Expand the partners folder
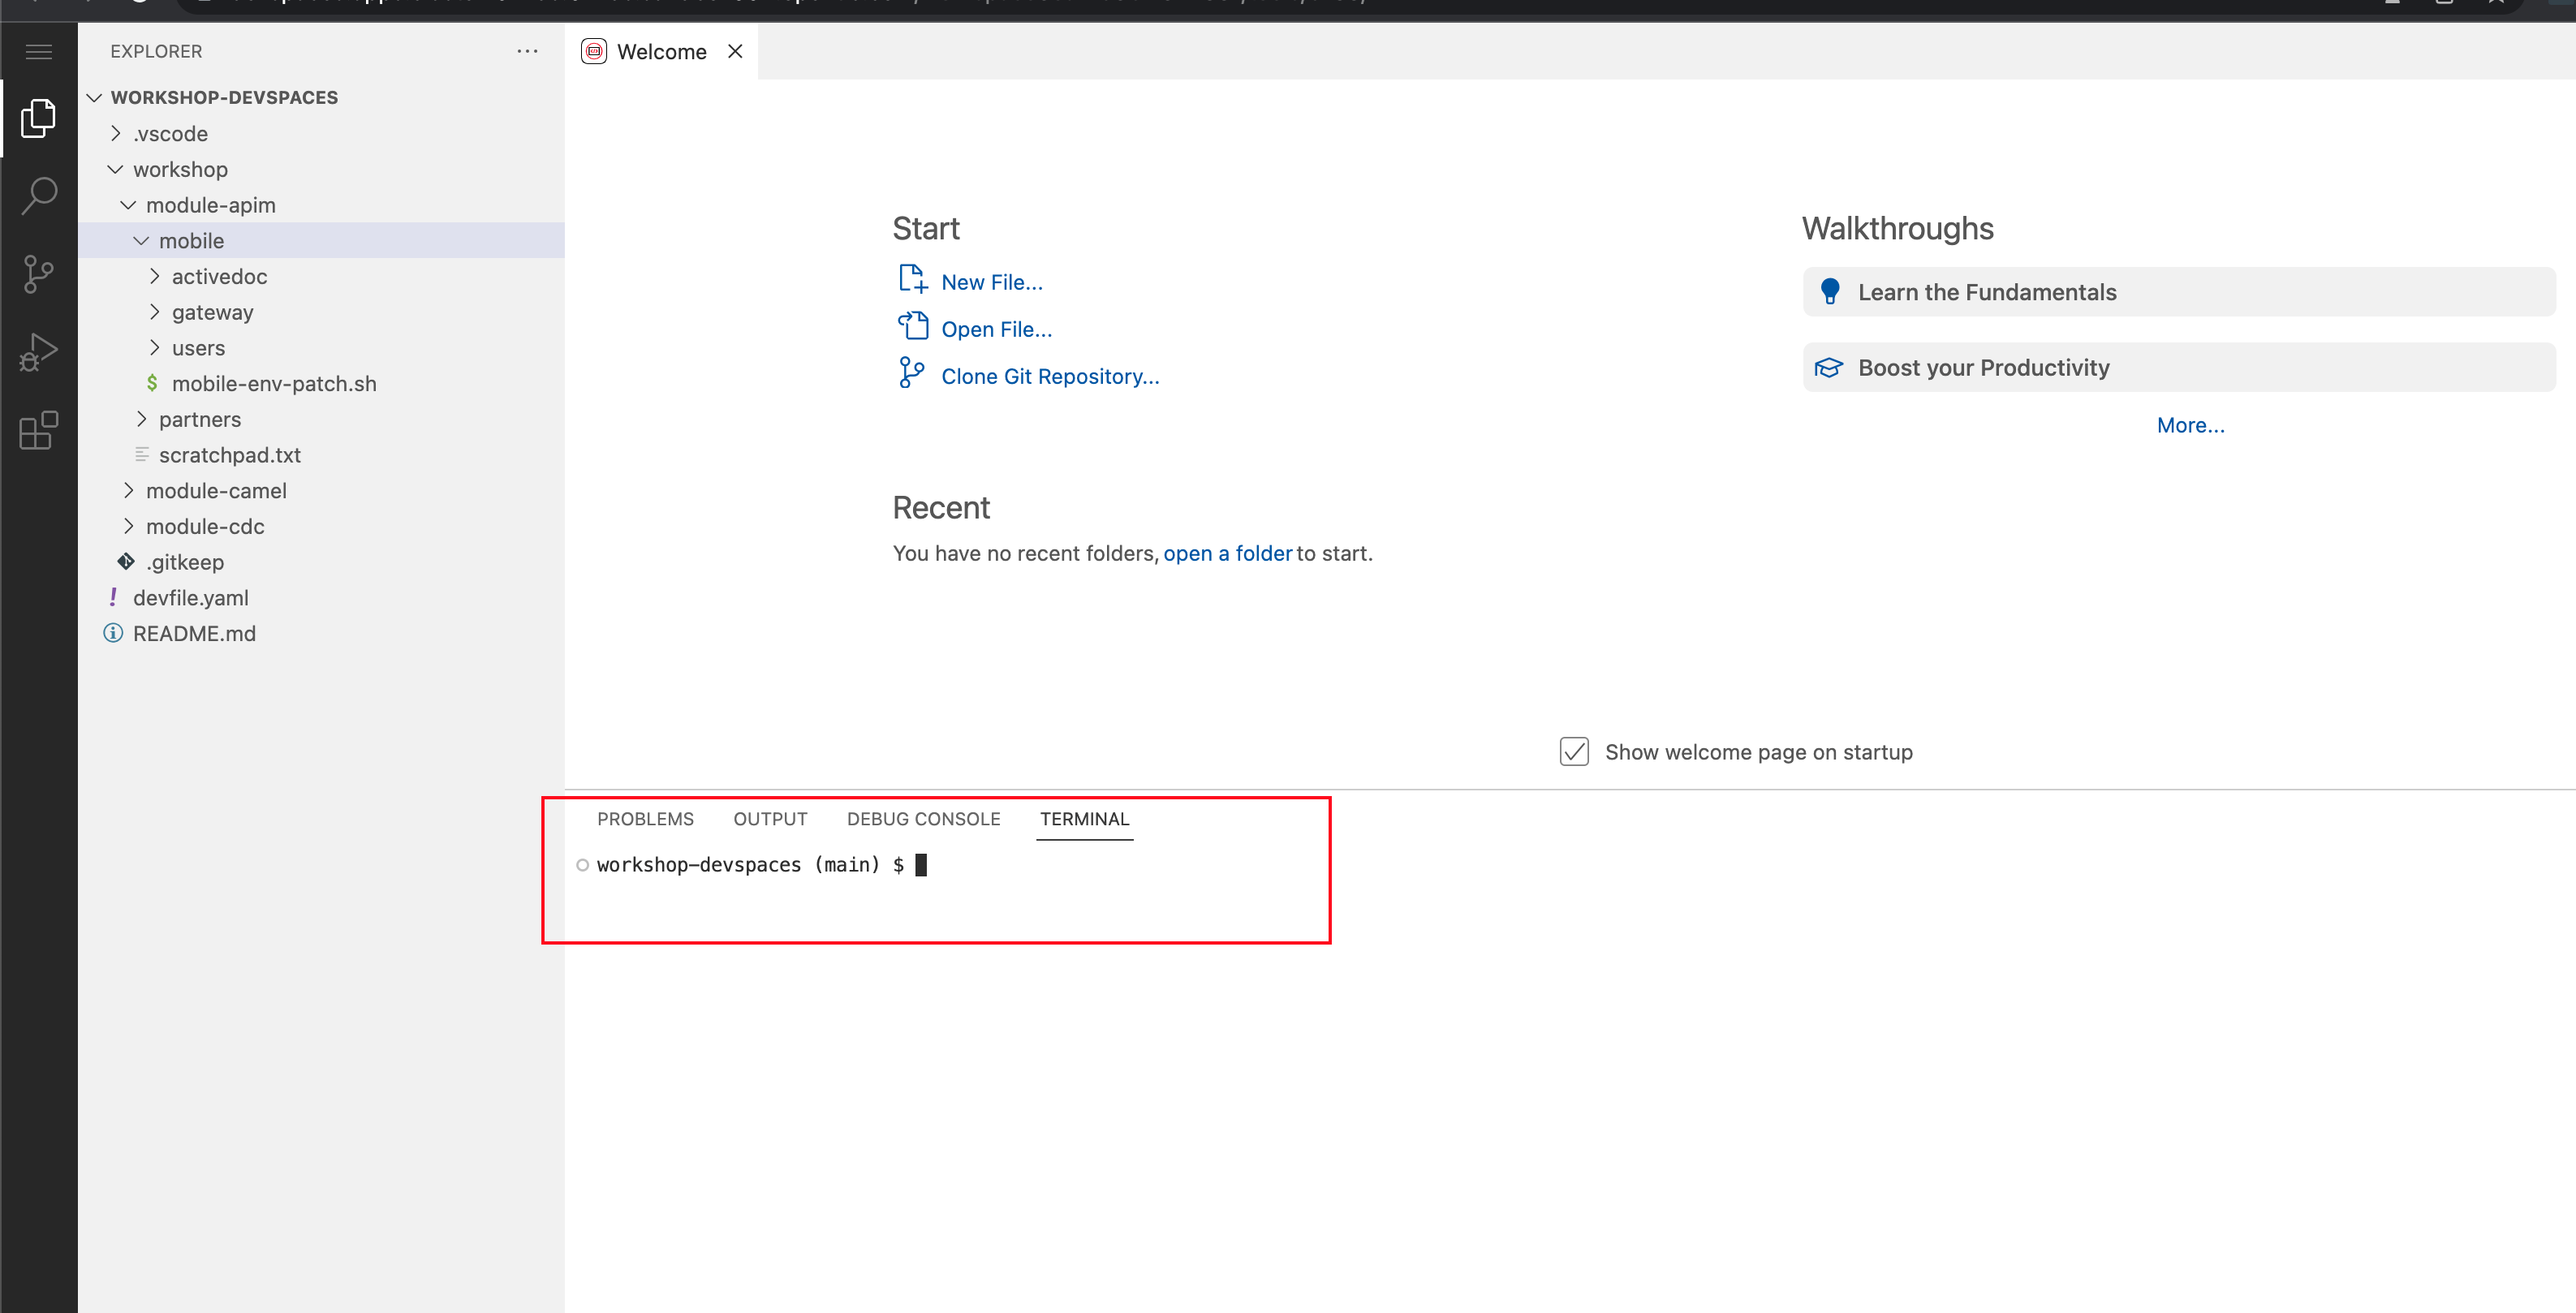 click(x=142, y=419)
